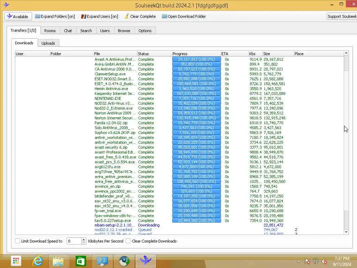The width and height of the screenshot is (357, 268).
Task: Check the Clear Complete Downloads checkbox
Action: (x=128, y=241)
